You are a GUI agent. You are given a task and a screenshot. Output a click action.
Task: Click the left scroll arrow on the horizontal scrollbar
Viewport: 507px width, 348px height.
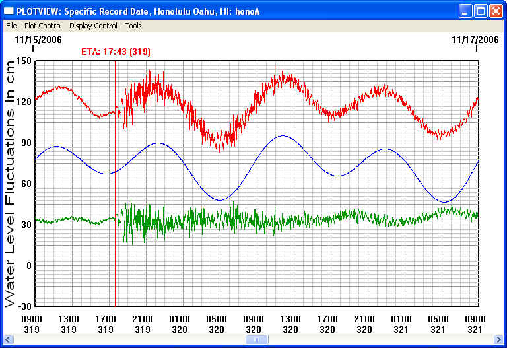(8, 340)
